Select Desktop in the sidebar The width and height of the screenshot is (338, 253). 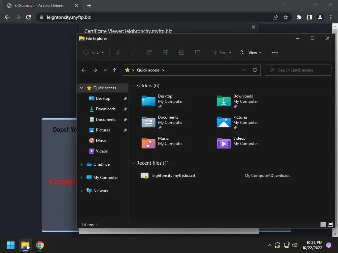[x=103, y=98]
